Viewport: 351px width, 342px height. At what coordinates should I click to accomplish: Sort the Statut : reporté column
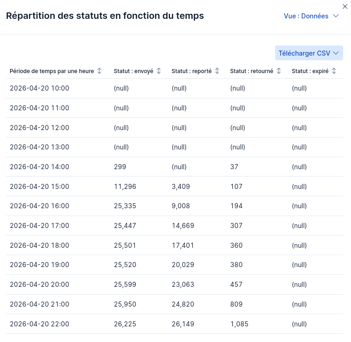coord(217,71)
